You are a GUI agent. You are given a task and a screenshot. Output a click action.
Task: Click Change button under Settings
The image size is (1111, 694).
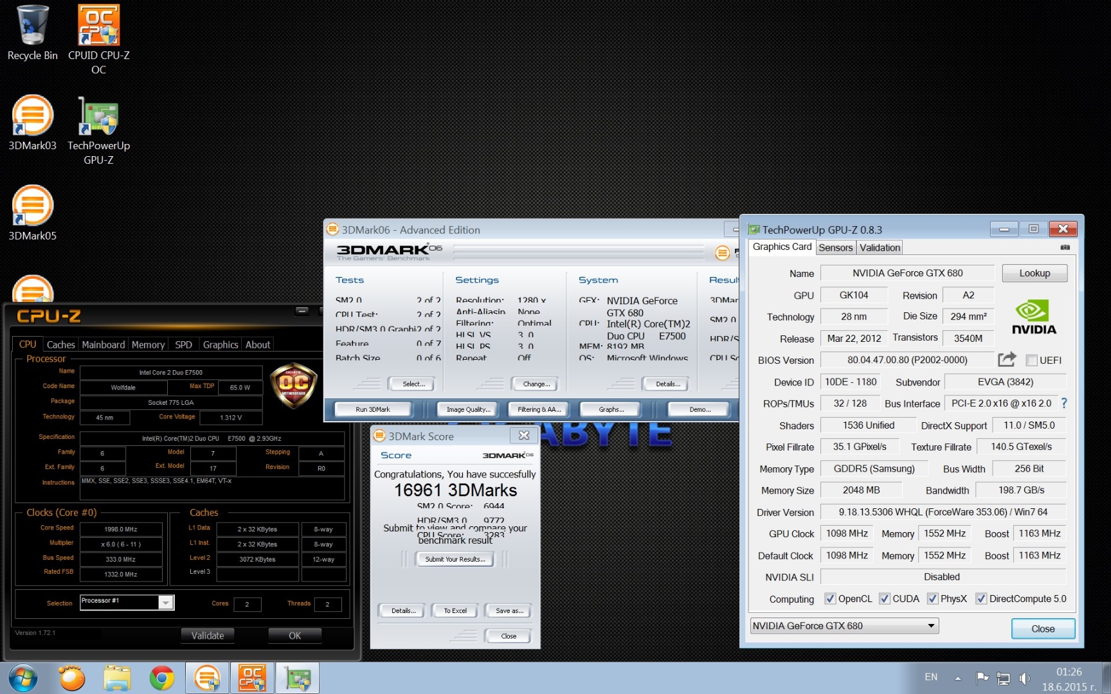tap(536, 384)
